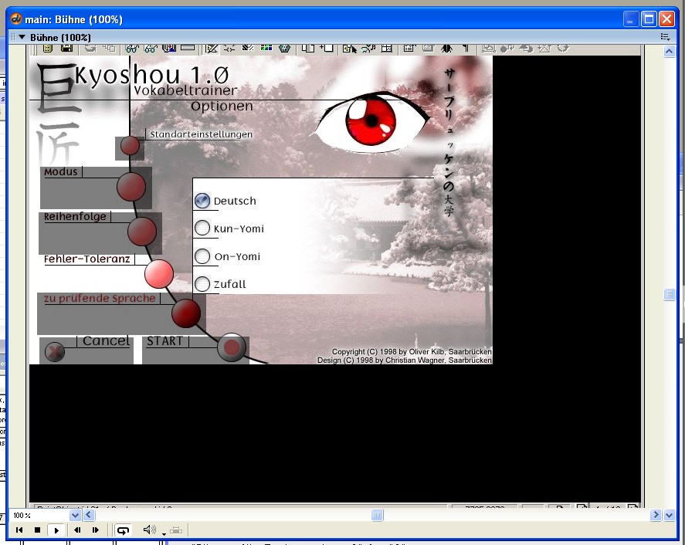Toggle loop playback icon
Viewport: 685px width, 545px height.
tap(122, 530)
